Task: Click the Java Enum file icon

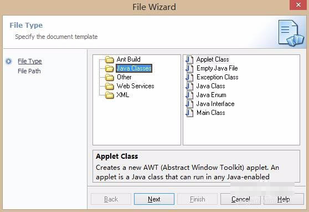Action: tap(189, 95)
